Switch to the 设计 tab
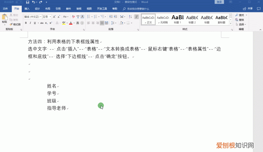This screenshot has width=263, height=152. pyautogui.click(x=37, y=9)
